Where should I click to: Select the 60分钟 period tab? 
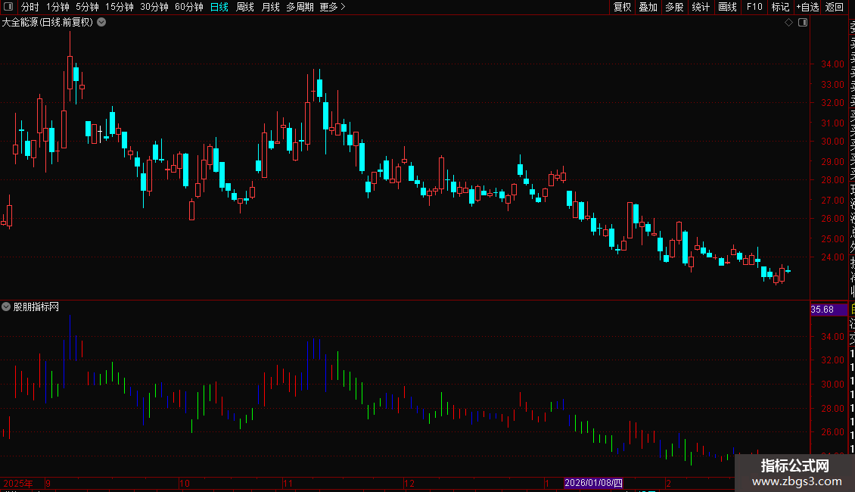pos(189,7)
